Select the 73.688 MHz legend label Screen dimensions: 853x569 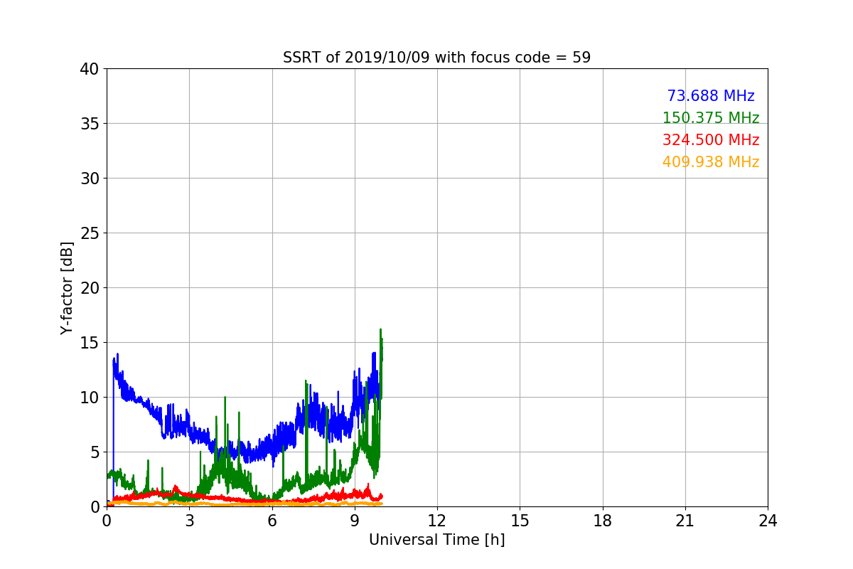click(x=711, y=96)
